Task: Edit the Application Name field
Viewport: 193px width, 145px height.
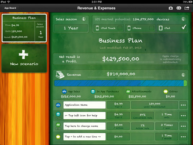Action: [x=84, y=105]
